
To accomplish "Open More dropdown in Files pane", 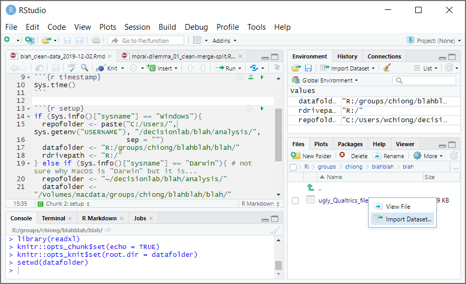I will point(428,156).
